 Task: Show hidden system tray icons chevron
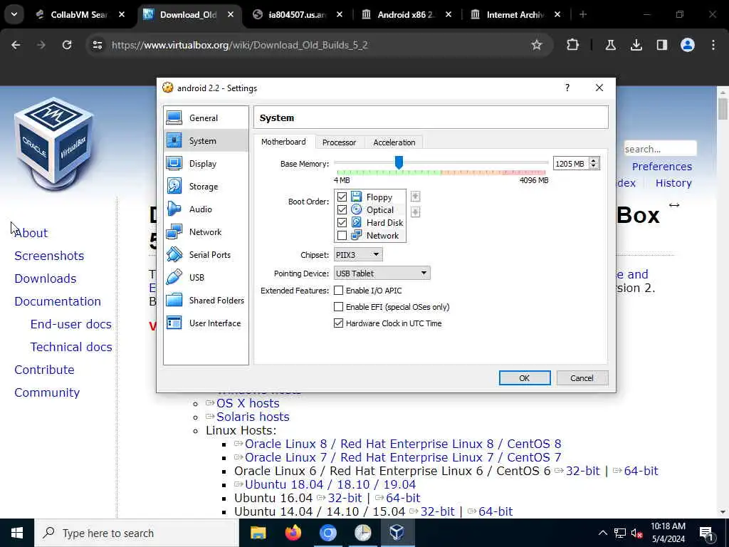[x=602, y=533]
